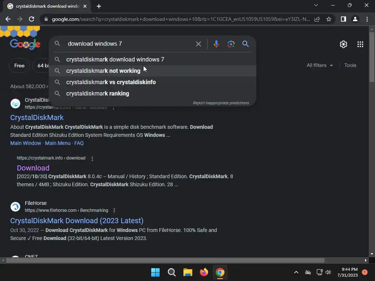Viewport: 375px width, 281px height.
Task: Click the forward navigation arrow
Action: pos(20,19)
